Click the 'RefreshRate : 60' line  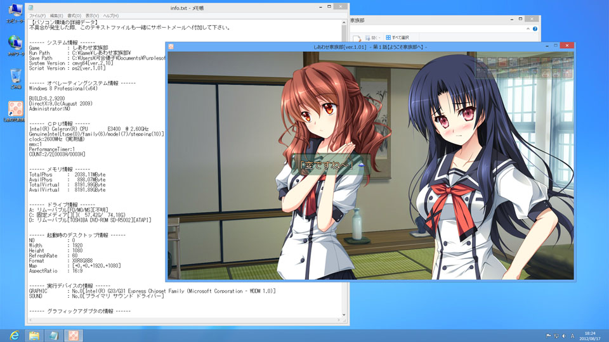point(53,255)
